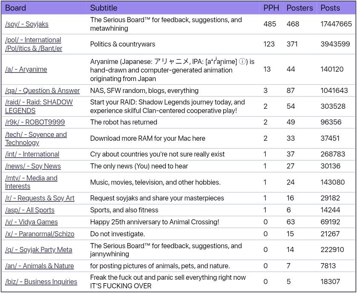
Task: Visit /mtv/ - Media and Interests board
Action: point(31,182)
